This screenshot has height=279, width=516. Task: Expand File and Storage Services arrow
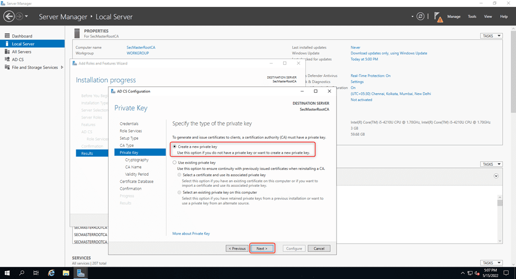62,67
